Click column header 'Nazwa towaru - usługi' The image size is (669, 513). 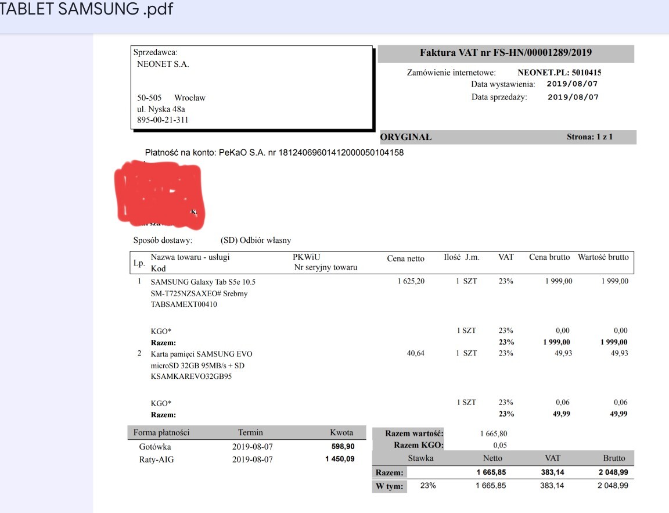tap(190, 257)
